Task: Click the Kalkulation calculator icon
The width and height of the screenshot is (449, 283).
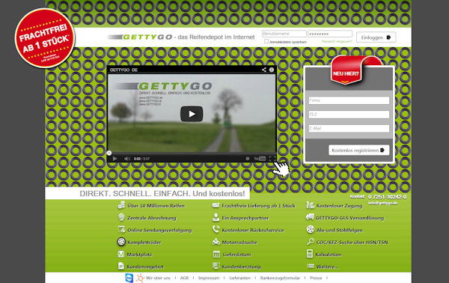Action: click(x=310, y=254)
